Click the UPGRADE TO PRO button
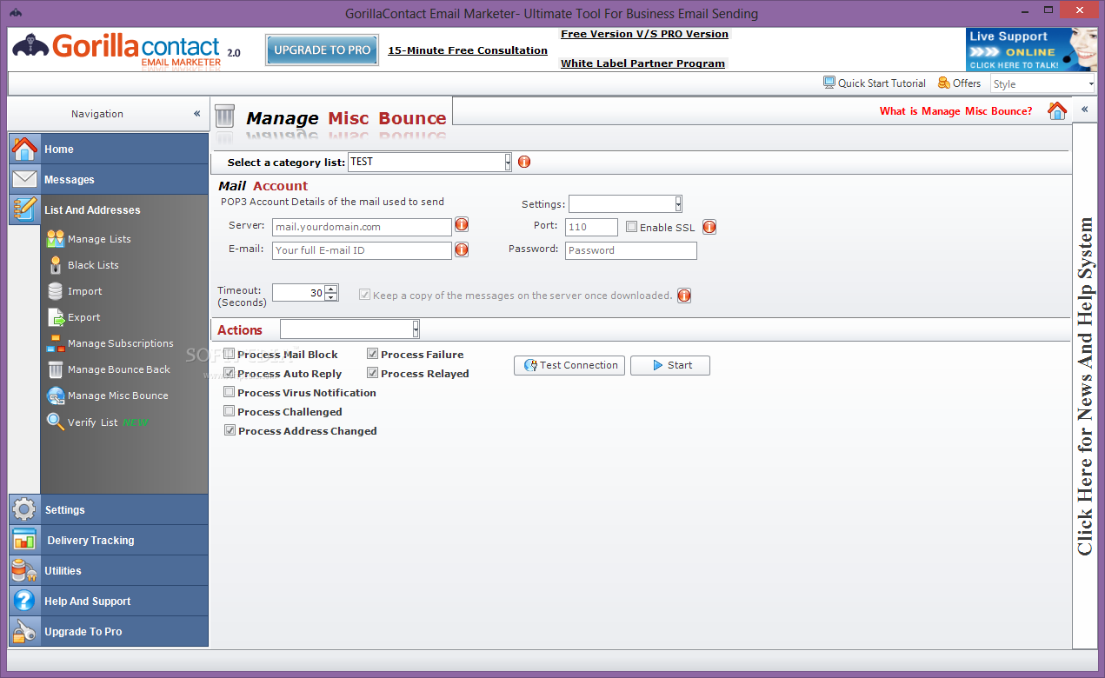 coord(323,50)
